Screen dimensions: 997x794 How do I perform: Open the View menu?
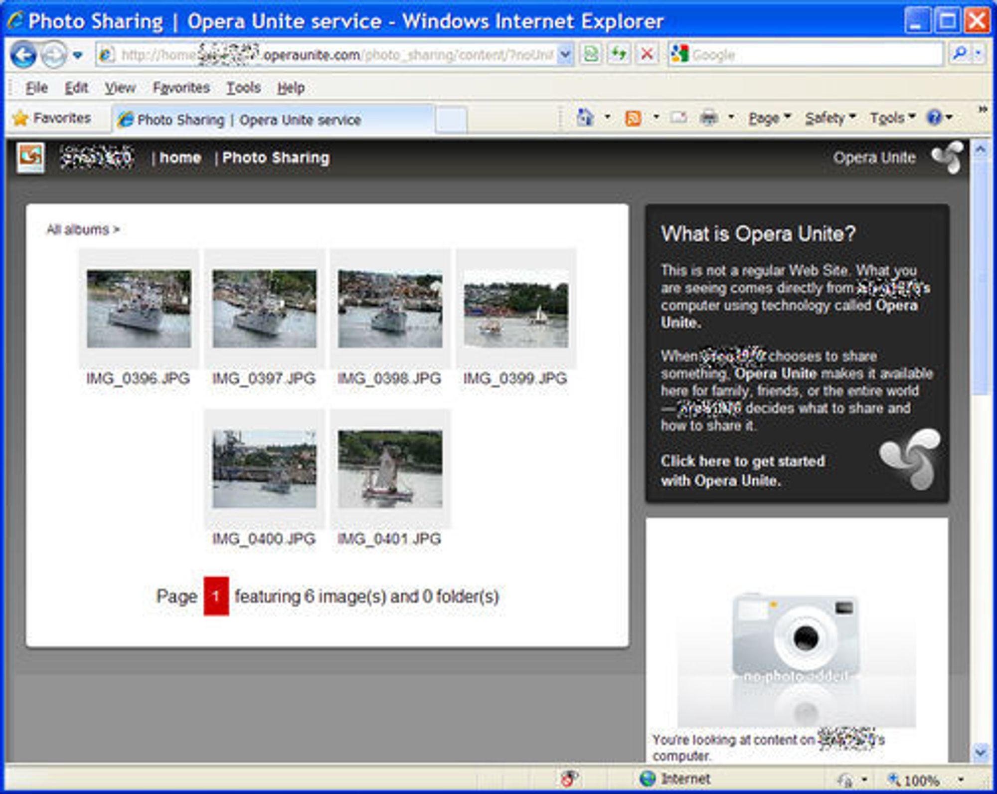pyautogui.click(x=120, y=88)
